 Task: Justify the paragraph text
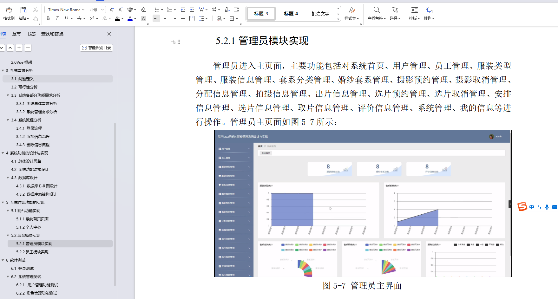click(183, 19)
